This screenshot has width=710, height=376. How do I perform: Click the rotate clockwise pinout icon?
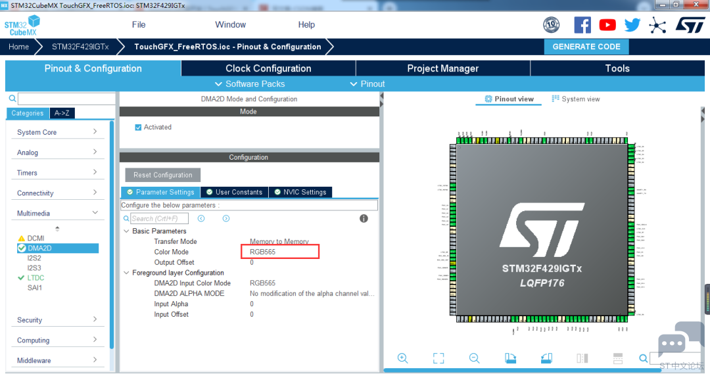pos(510,358)
